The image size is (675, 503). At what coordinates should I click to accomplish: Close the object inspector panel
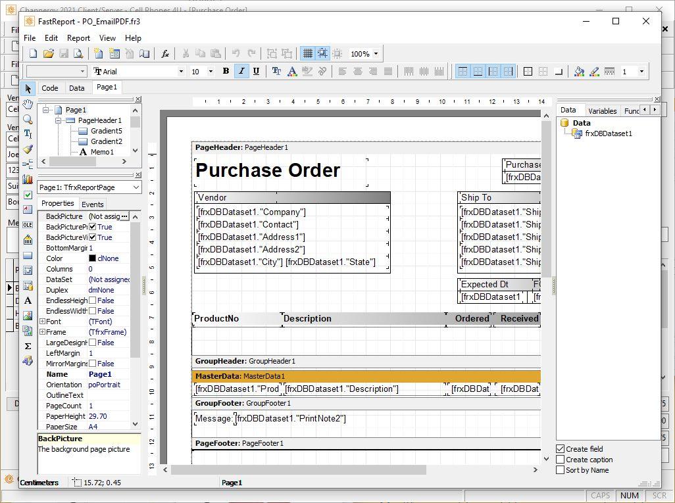pos(137,175)
